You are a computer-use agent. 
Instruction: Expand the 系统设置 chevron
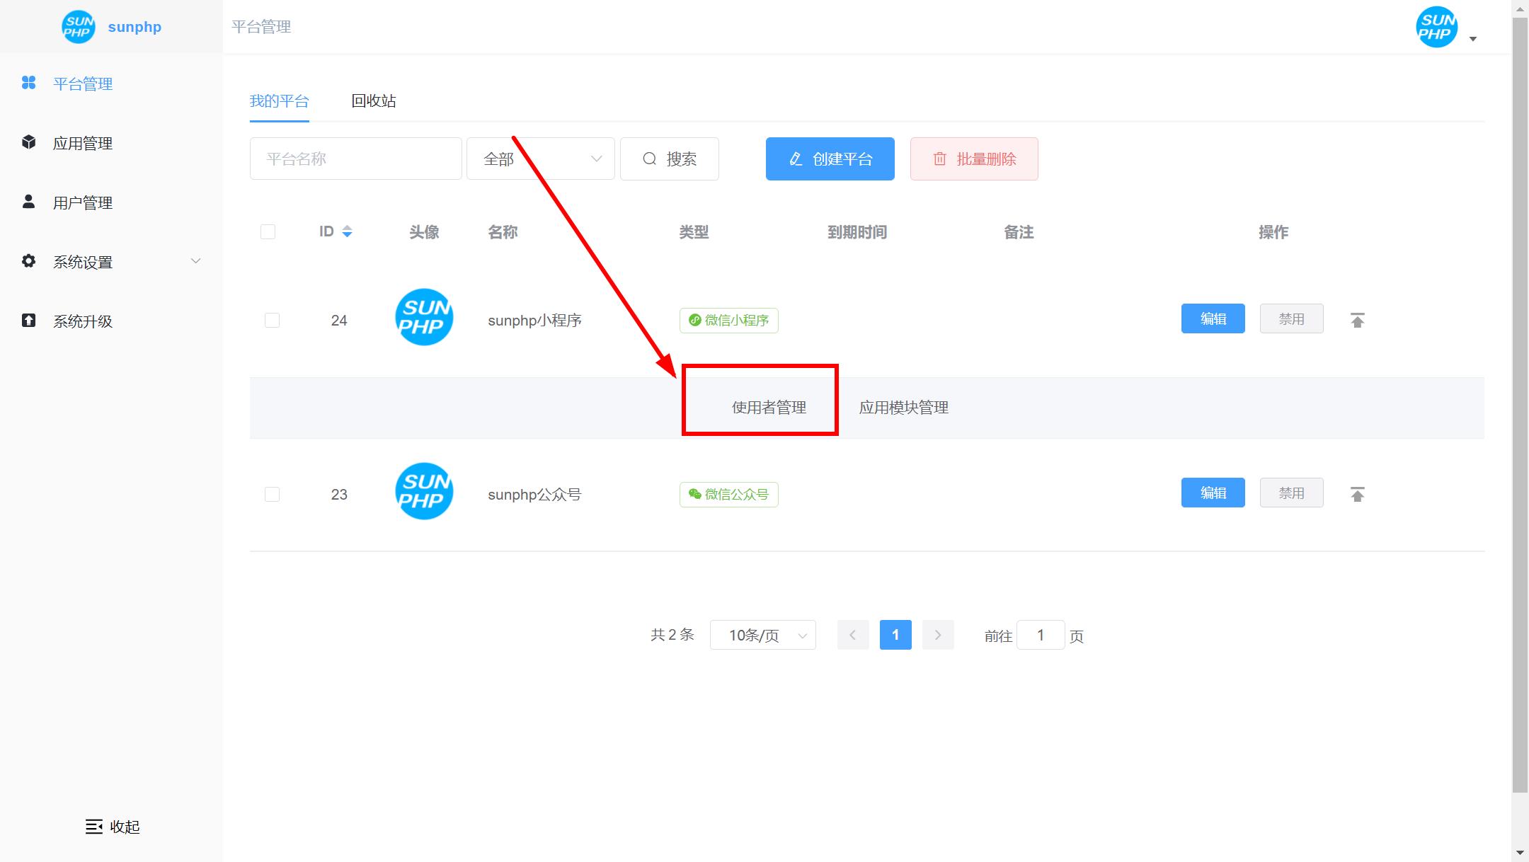click(x=196, y=261)
